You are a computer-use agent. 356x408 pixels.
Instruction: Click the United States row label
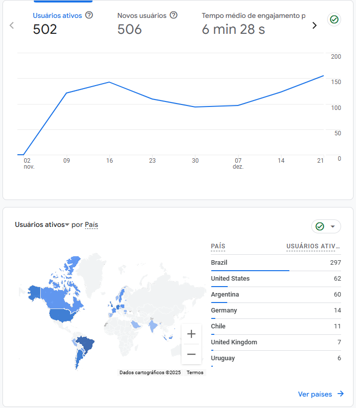(230, 279)
